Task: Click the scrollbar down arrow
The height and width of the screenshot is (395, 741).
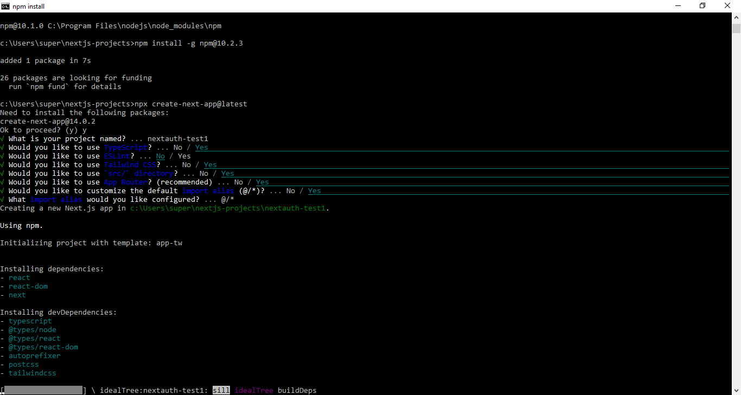Action: (x=736, y=390)
